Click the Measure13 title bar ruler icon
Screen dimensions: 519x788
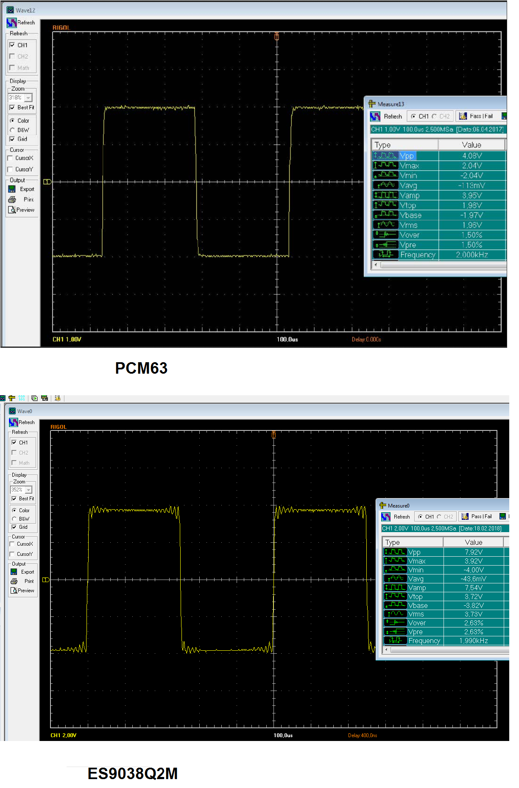point(372,104)
